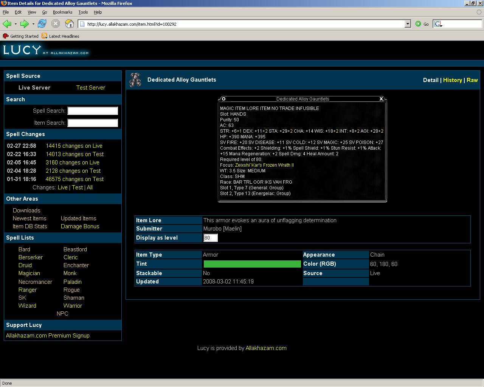Open the forward button history dropdown arrow
This screenshot has width=484, height=387.
click(33, 24)
